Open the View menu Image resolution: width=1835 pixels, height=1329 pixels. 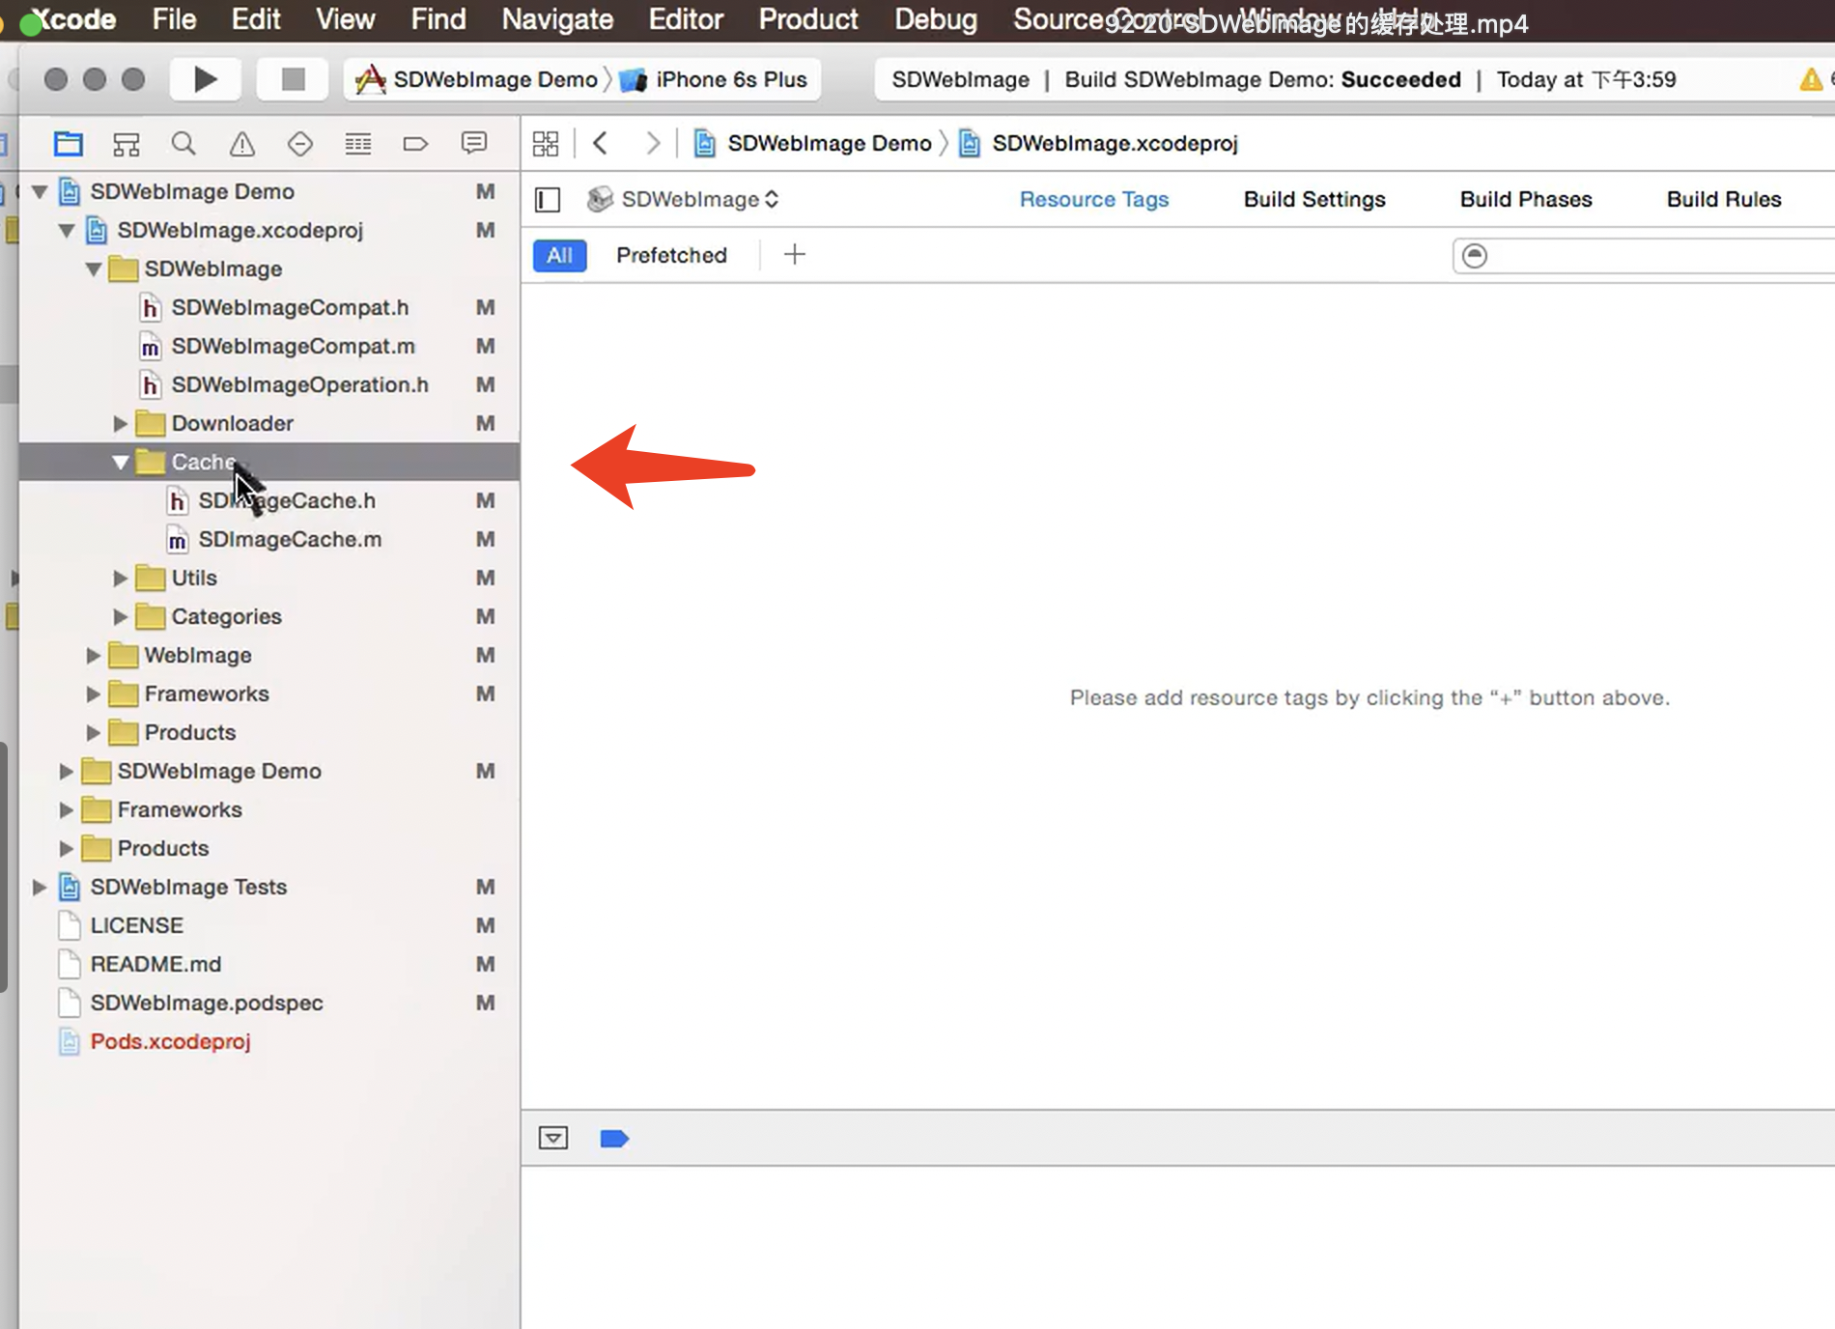[345, 19]
